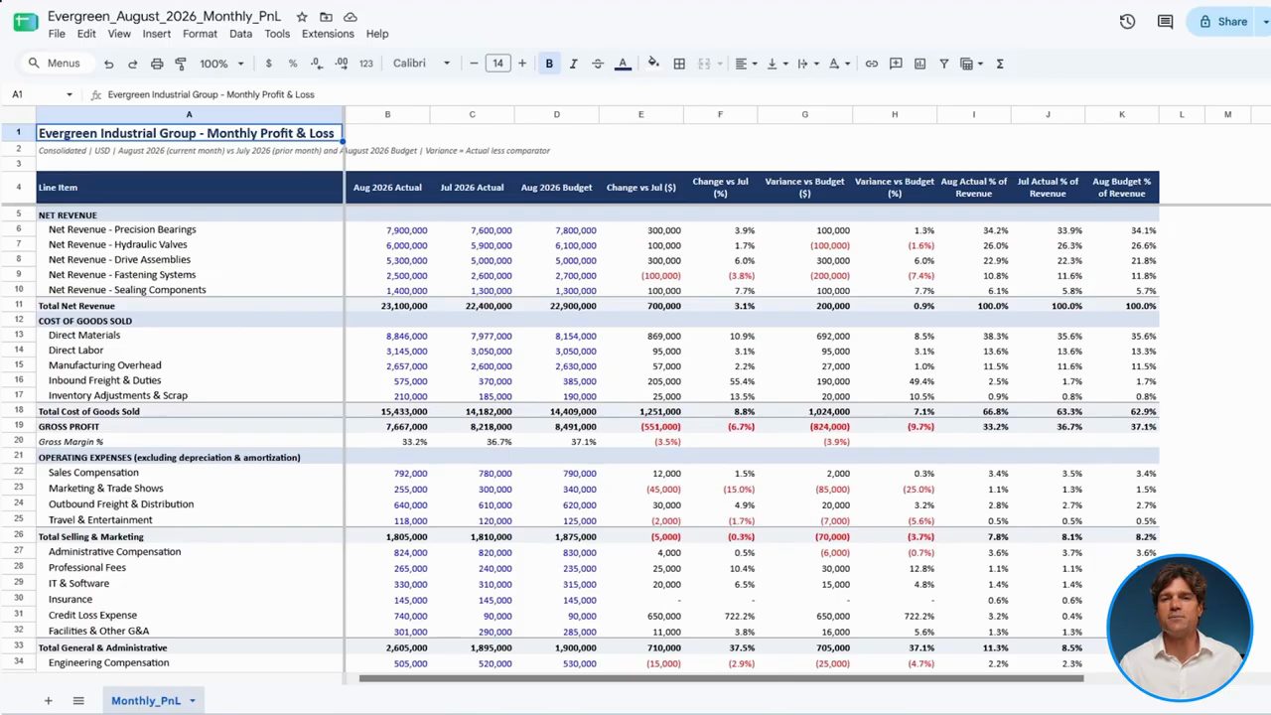Activate the Paint format roller tool

(181, 64)
